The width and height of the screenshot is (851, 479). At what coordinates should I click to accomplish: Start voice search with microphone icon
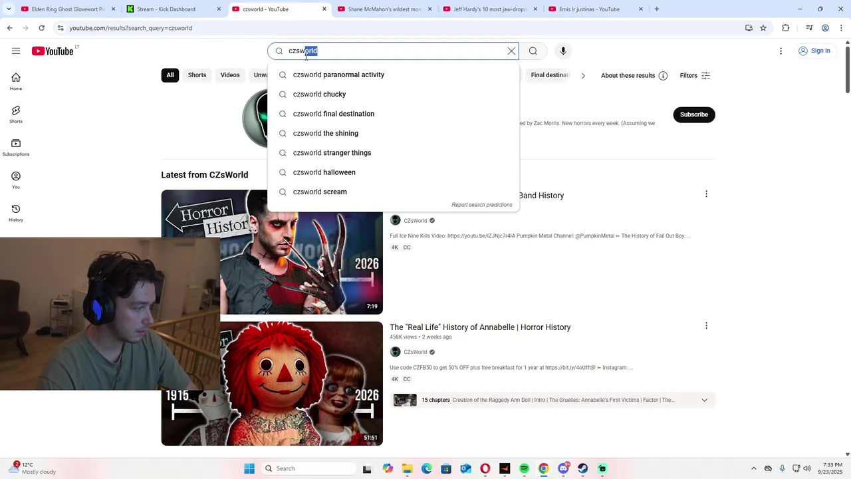[563, 51]
